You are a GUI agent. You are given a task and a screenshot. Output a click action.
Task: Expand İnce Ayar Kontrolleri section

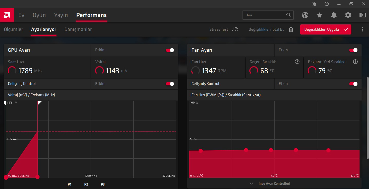[274, 183]
